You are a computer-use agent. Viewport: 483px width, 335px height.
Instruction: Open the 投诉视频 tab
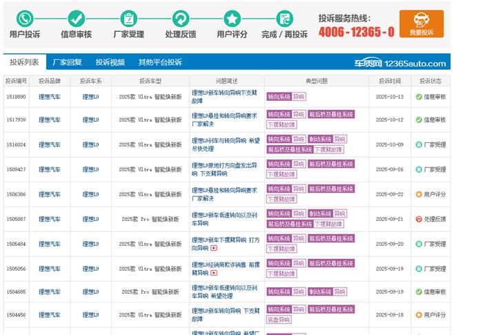pyautogui.click(x=110, y=62)
